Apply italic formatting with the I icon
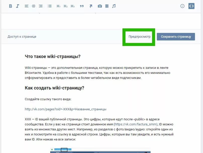The height and width of the screenshot is (153, 203). coord(18,6)
